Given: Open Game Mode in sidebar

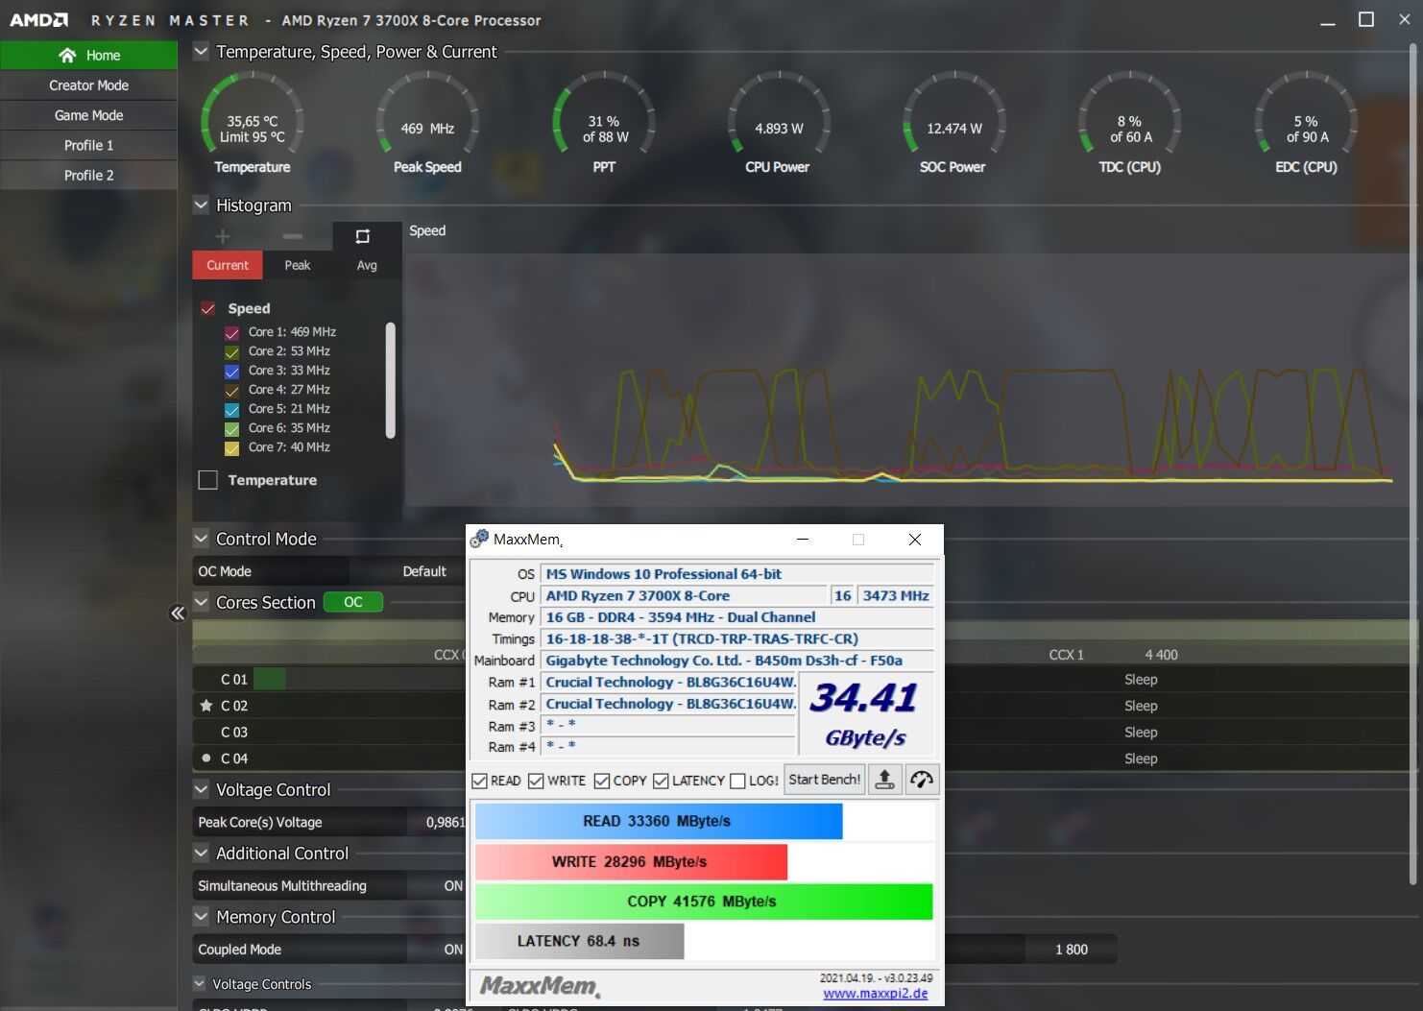Looking at the screenshot, I should 88,115.
